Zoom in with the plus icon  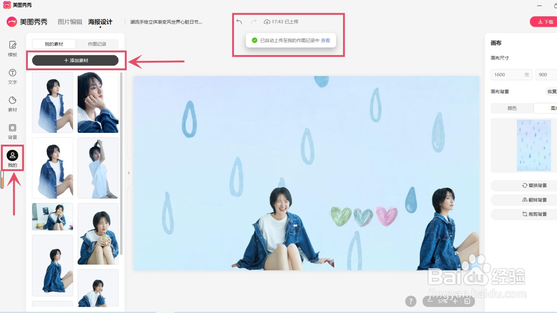pos(455,301)
